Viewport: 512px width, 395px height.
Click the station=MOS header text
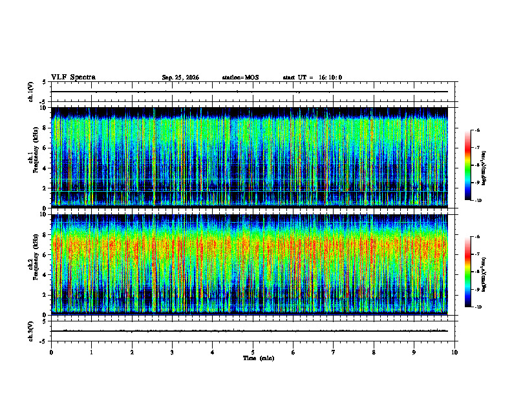240,77
